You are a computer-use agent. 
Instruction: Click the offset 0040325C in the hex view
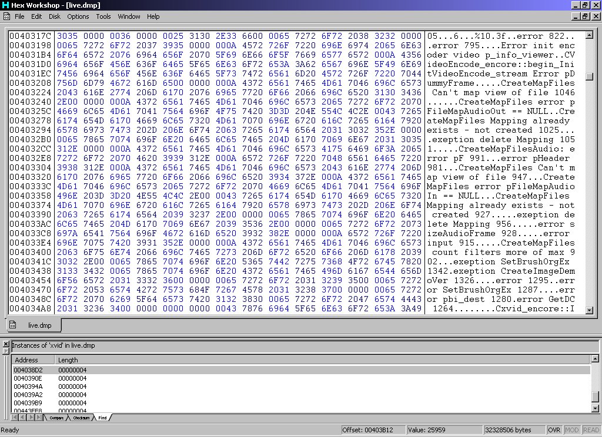[31, 111]
